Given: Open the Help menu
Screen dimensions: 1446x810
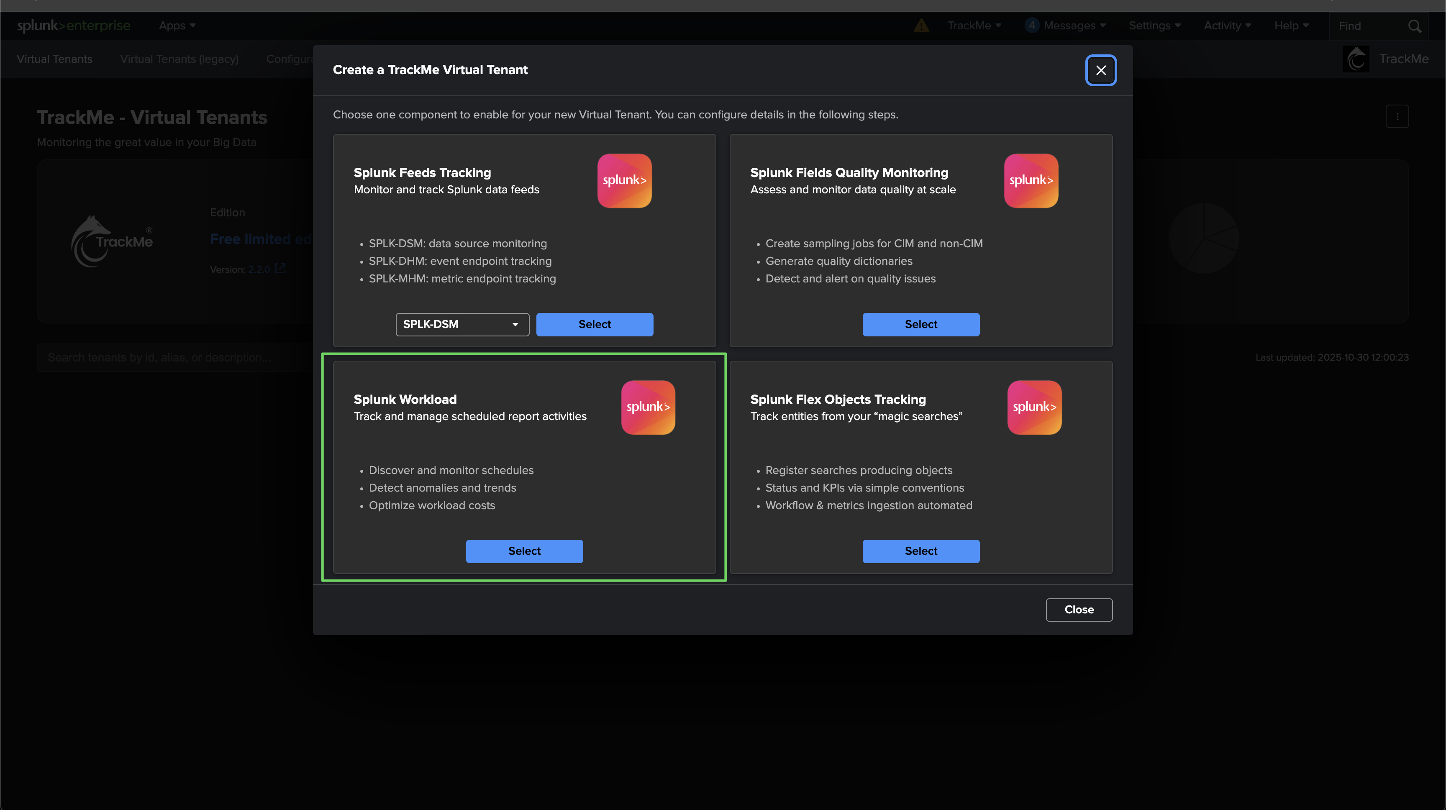Looking at the screenshot, I should click(1291, 26).
